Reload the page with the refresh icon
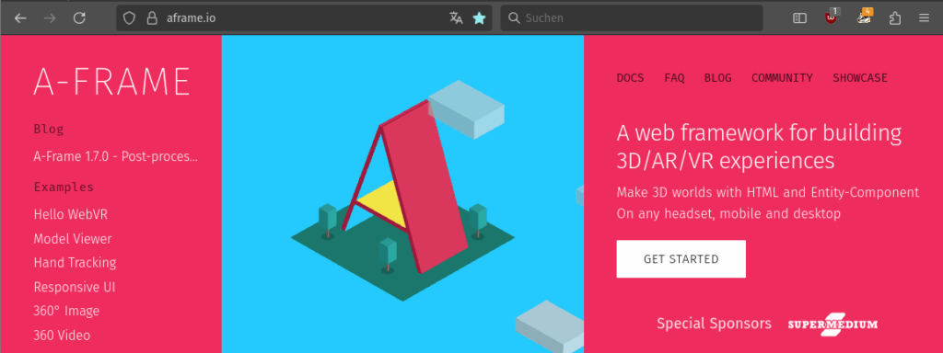 point(79,18)
